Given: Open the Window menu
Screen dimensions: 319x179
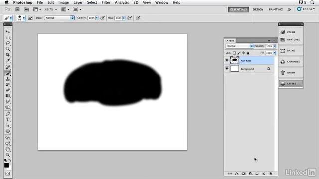Looking at the screenshot, I should click(161, 2).
